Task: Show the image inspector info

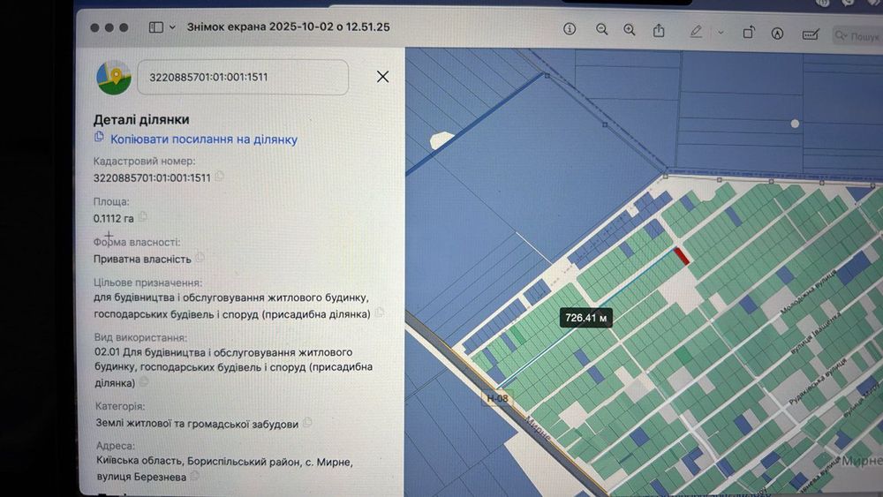Action: coord(570,29)
